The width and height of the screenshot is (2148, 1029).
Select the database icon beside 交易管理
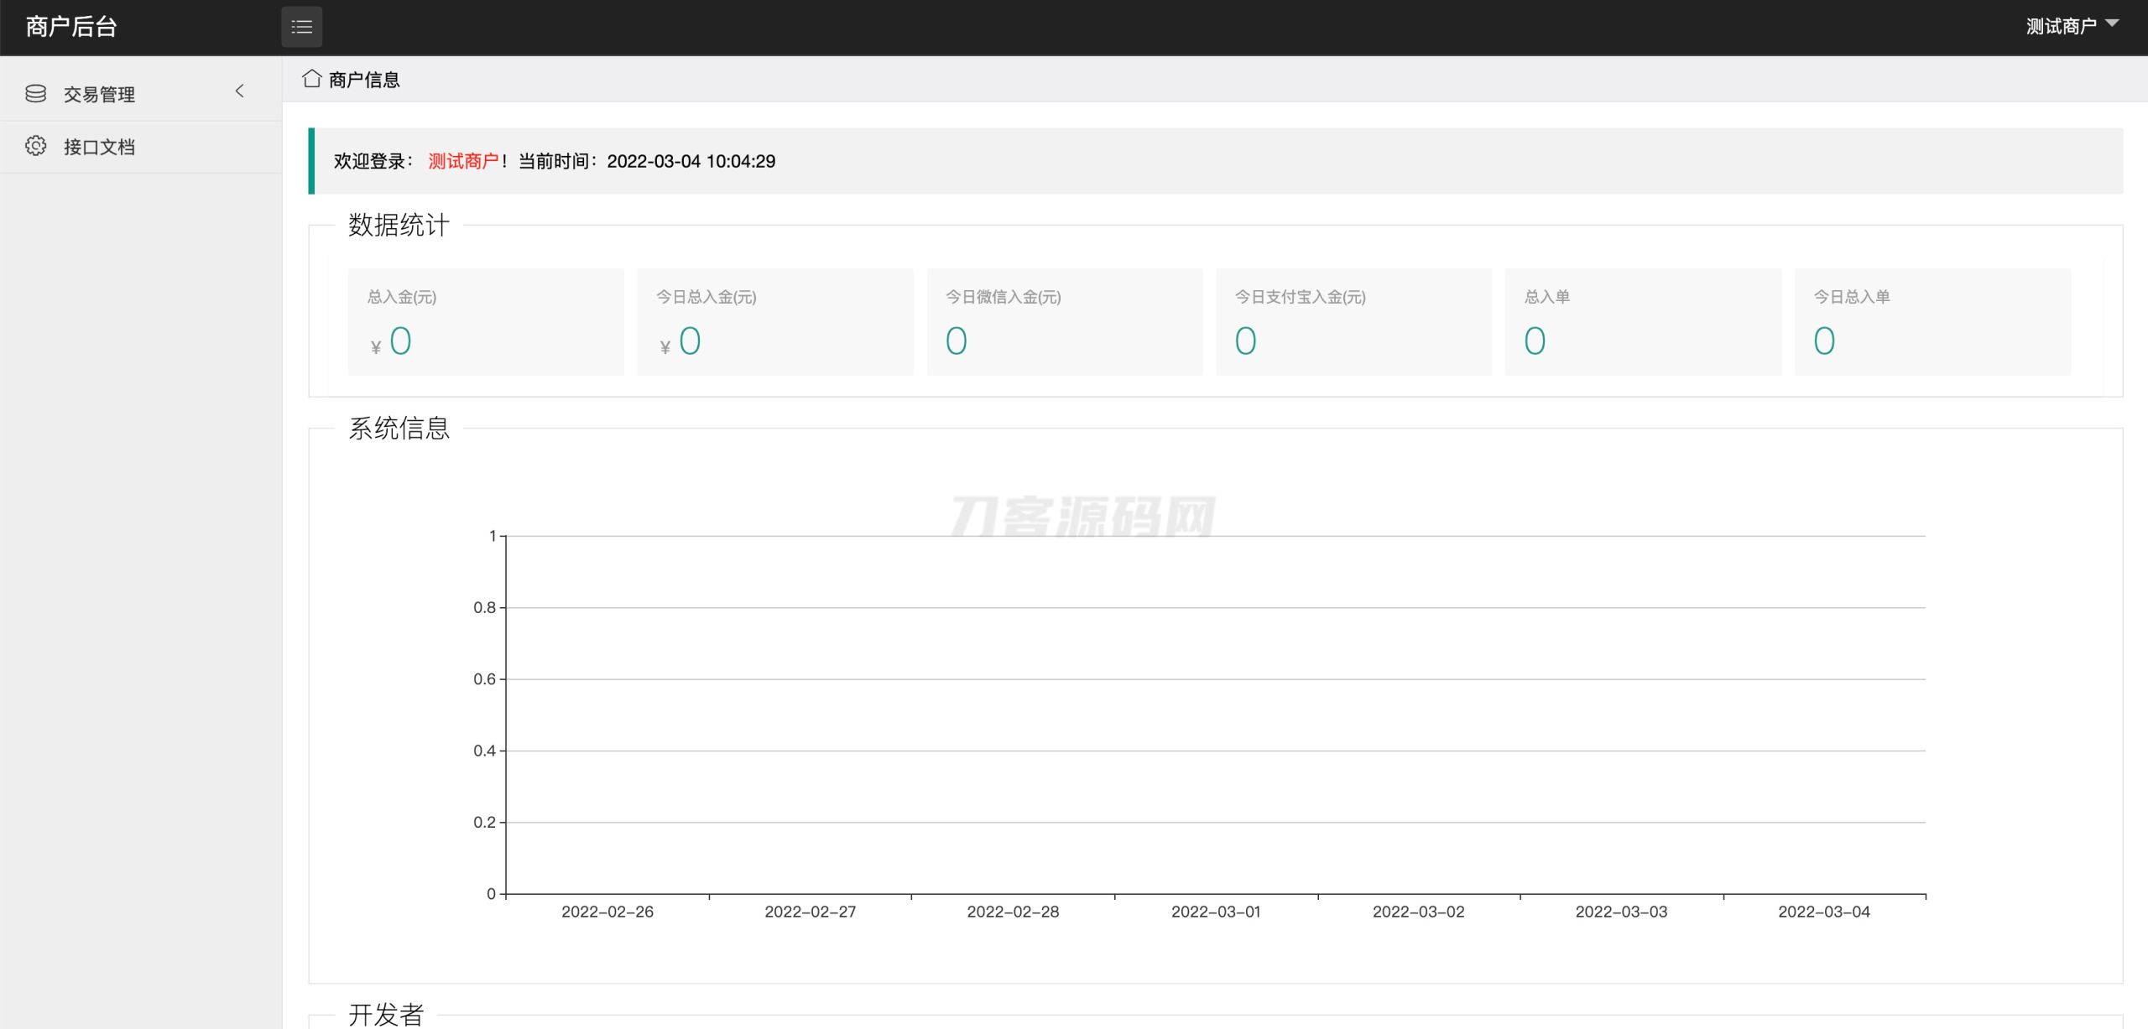tap(35, 93)
